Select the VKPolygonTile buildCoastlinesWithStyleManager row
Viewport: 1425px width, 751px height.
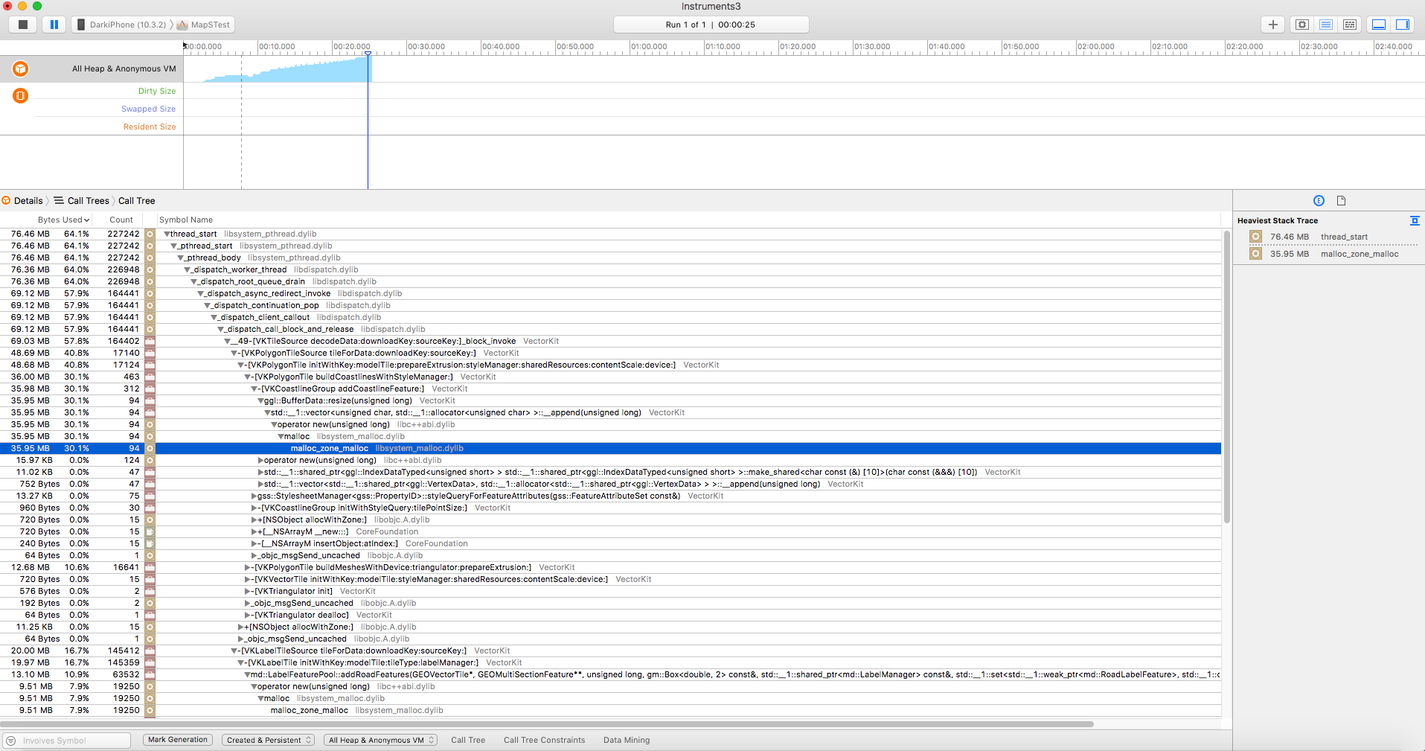click(610, 377)
